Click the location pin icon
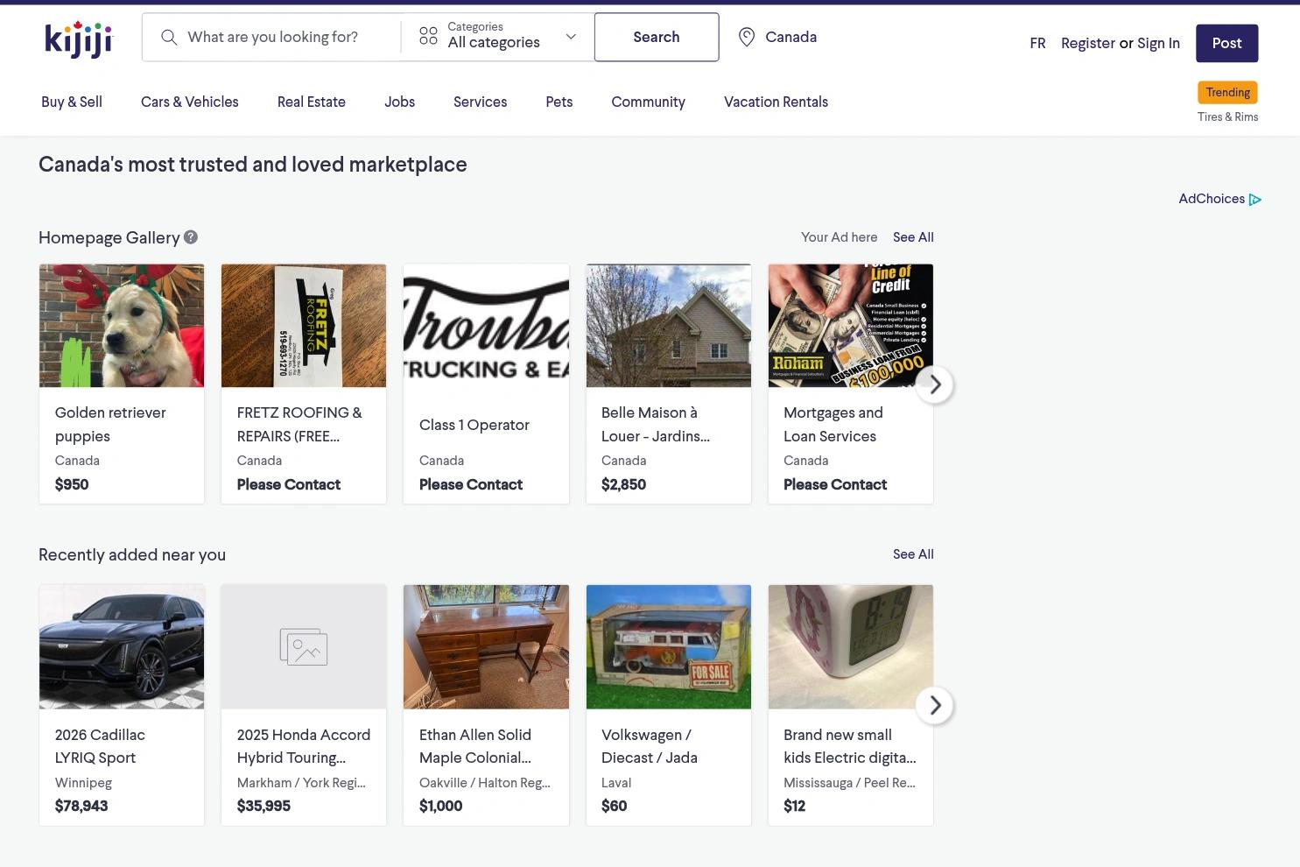This screenshot has width=1300, height=867. click(747, 37)
